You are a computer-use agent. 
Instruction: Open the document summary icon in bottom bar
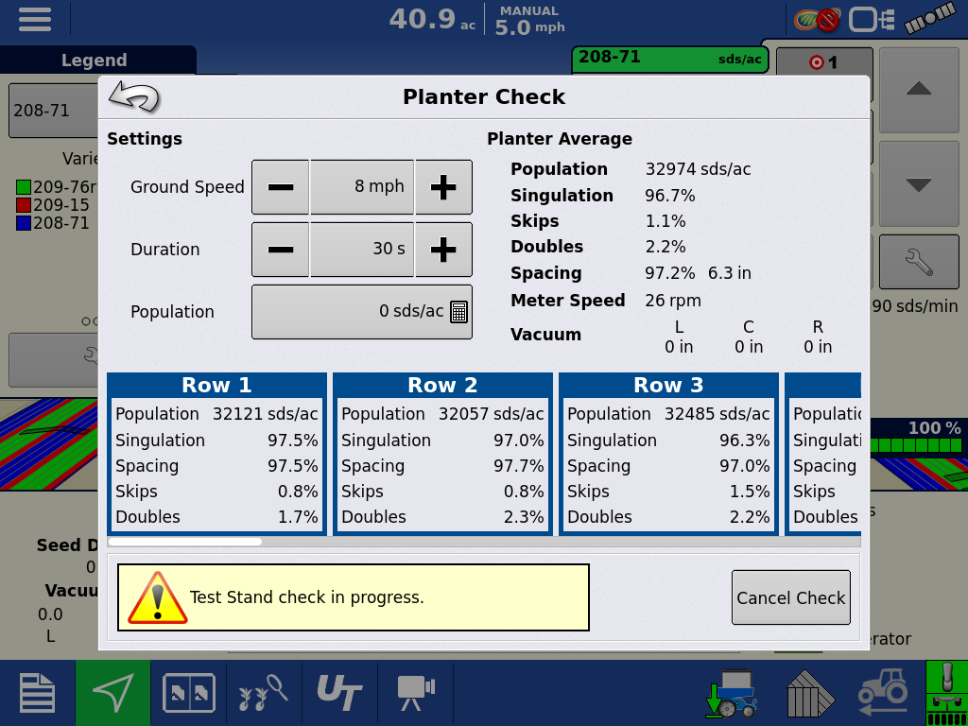point(37,693)
